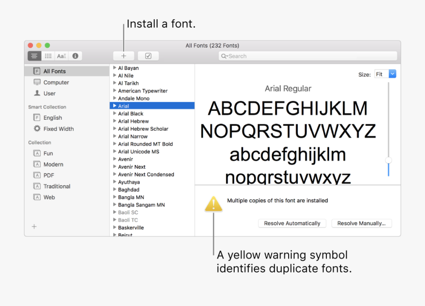The width and height of the screenshot is (425, 306).
Task: Add a font using the plus toolbar icon
Action: pyautogui.click(x=123, y=56)
